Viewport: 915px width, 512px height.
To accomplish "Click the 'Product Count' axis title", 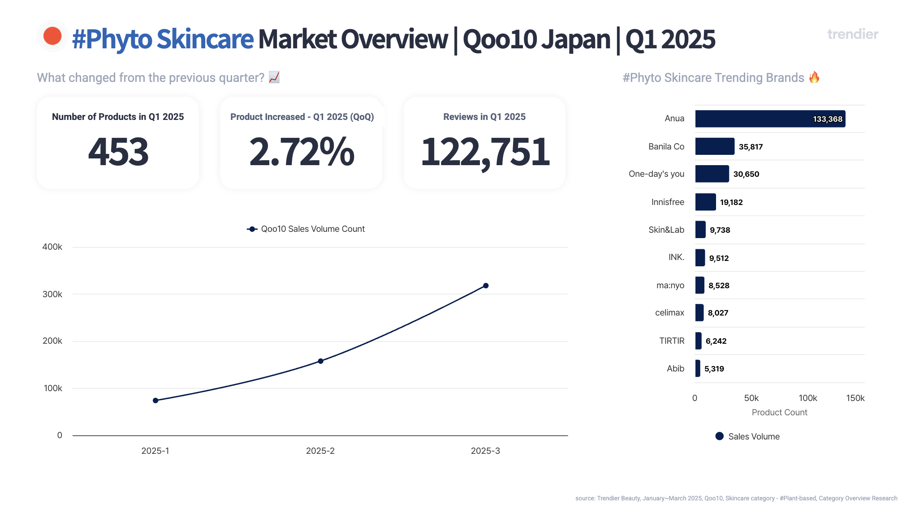I will click(x=779, y=412).
